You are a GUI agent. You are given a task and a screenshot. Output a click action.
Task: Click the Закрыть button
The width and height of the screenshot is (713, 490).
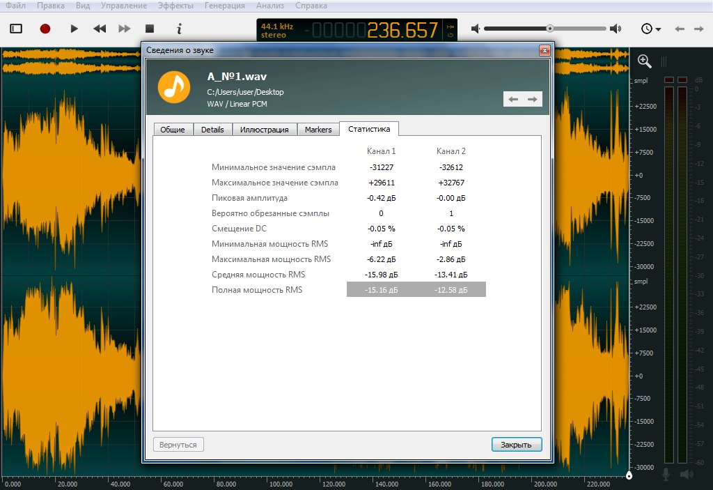[516, 445]
